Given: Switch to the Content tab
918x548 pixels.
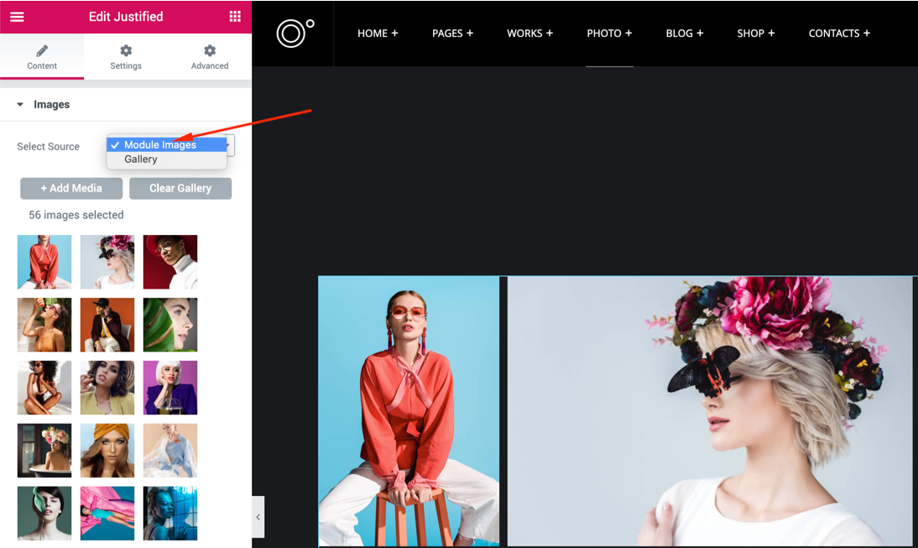Looking at the screenshot, I should [x=42, y=57].
